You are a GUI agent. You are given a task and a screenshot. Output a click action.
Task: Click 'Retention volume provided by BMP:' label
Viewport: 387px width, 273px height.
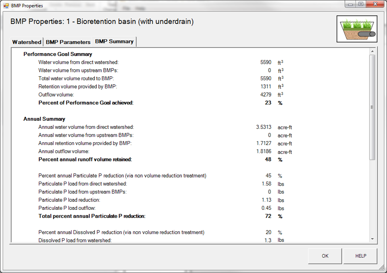coord(78,87)
